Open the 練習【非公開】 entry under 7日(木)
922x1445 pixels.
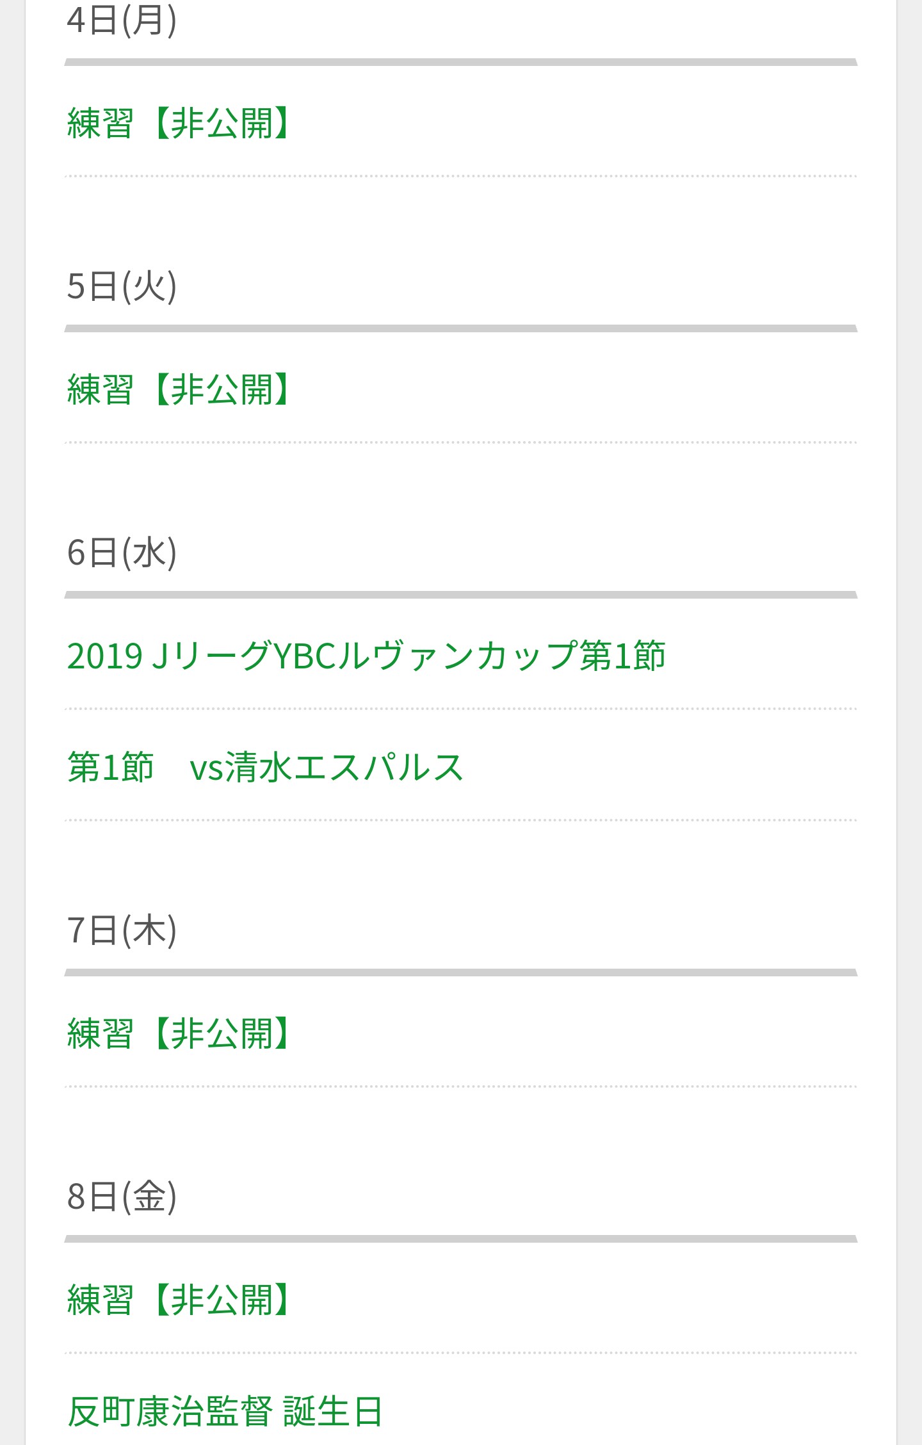179,1033
